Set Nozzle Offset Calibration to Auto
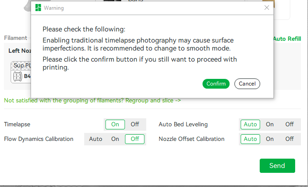Viewport: 308px width, 187px height. click(x=250, y=139)
